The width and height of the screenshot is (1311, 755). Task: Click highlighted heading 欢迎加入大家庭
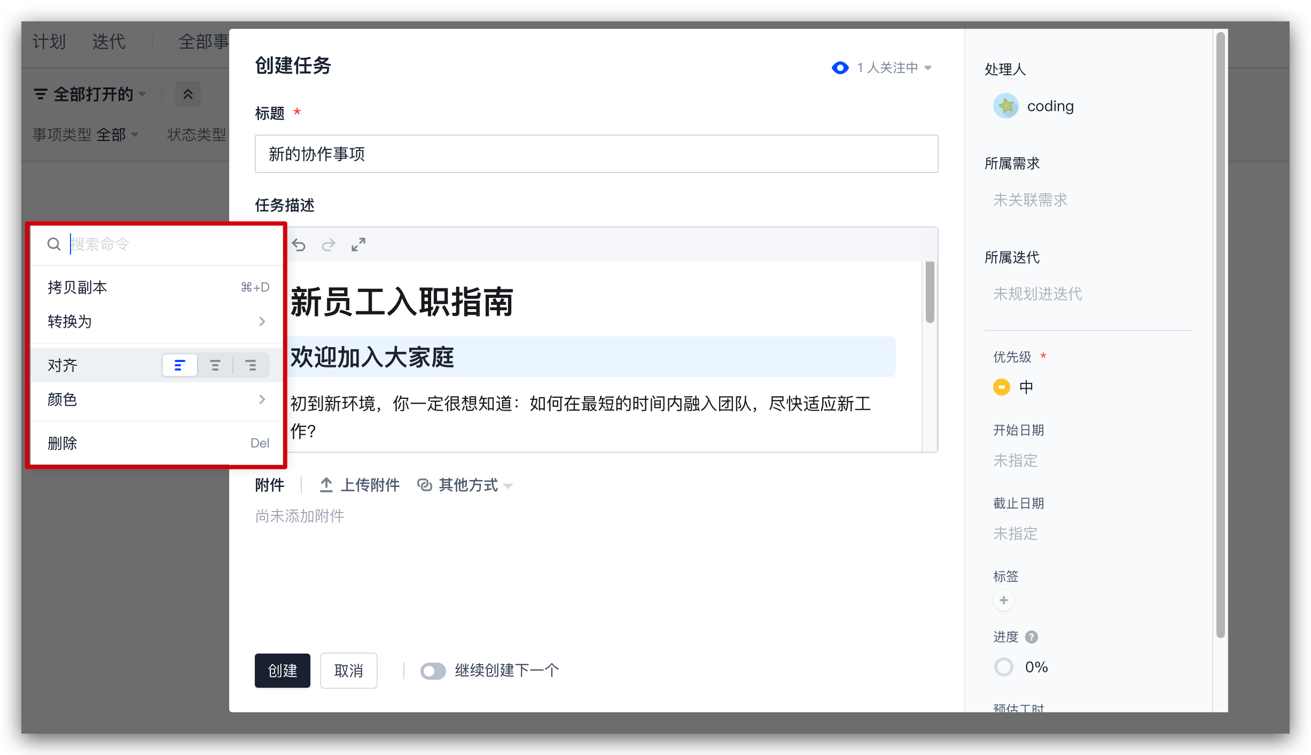click(x=372, y=357)
